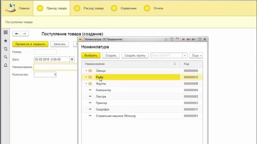Click the item marker next to Смартфон
257x144 pixels.
90,109
